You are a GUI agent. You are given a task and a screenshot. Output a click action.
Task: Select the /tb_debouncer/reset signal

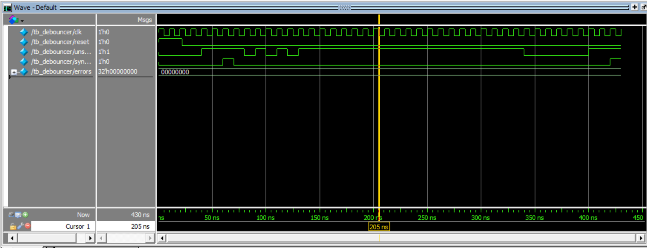tap(60, 42)
